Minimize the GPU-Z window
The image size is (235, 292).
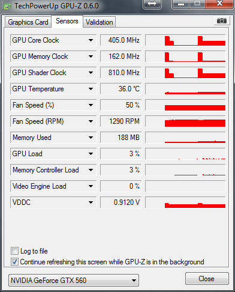coord(181,4)
